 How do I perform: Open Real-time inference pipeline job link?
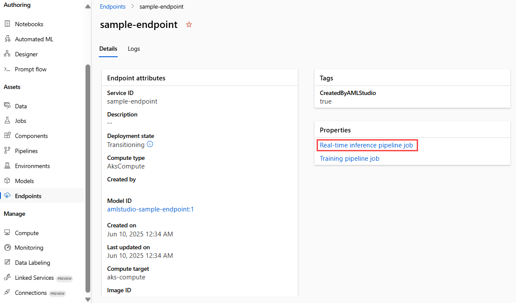[x=366, y=145]
